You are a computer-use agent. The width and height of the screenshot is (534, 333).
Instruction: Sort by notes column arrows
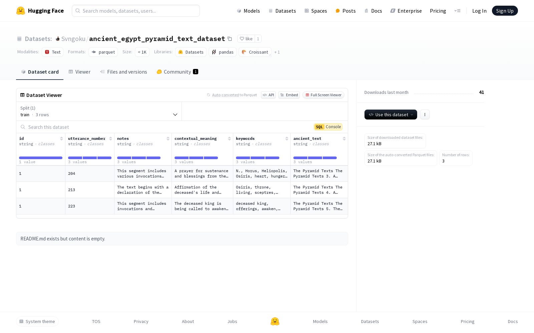(x=168, y=139)
